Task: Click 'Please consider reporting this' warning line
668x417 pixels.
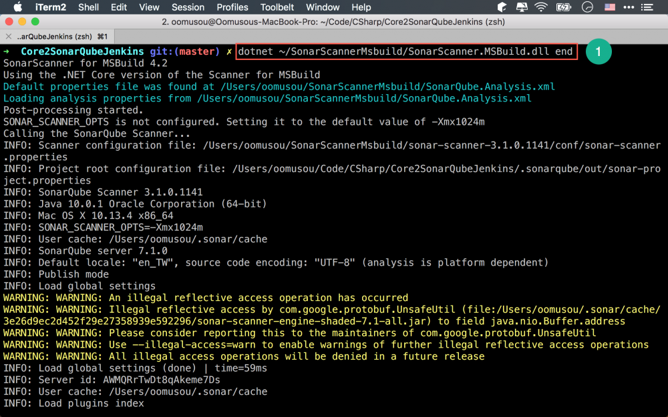Action: pos(299,333)
